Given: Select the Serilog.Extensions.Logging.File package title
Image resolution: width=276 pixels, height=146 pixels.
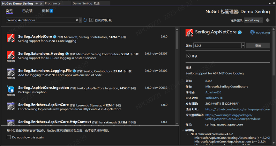Looking at the screenshot, I should (45, 71).
